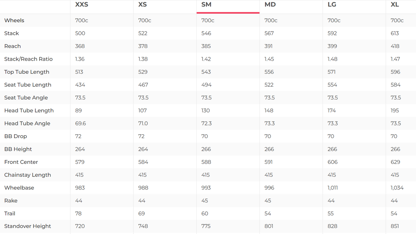416x234 pixels.
Task: Switch to the XS size column
Action: tap(143, 5)
